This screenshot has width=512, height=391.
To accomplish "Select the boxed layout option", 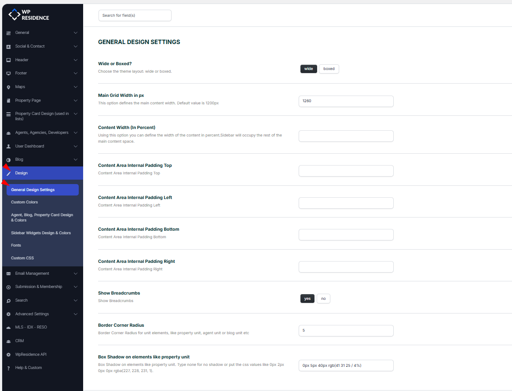I will click(329, 69).
